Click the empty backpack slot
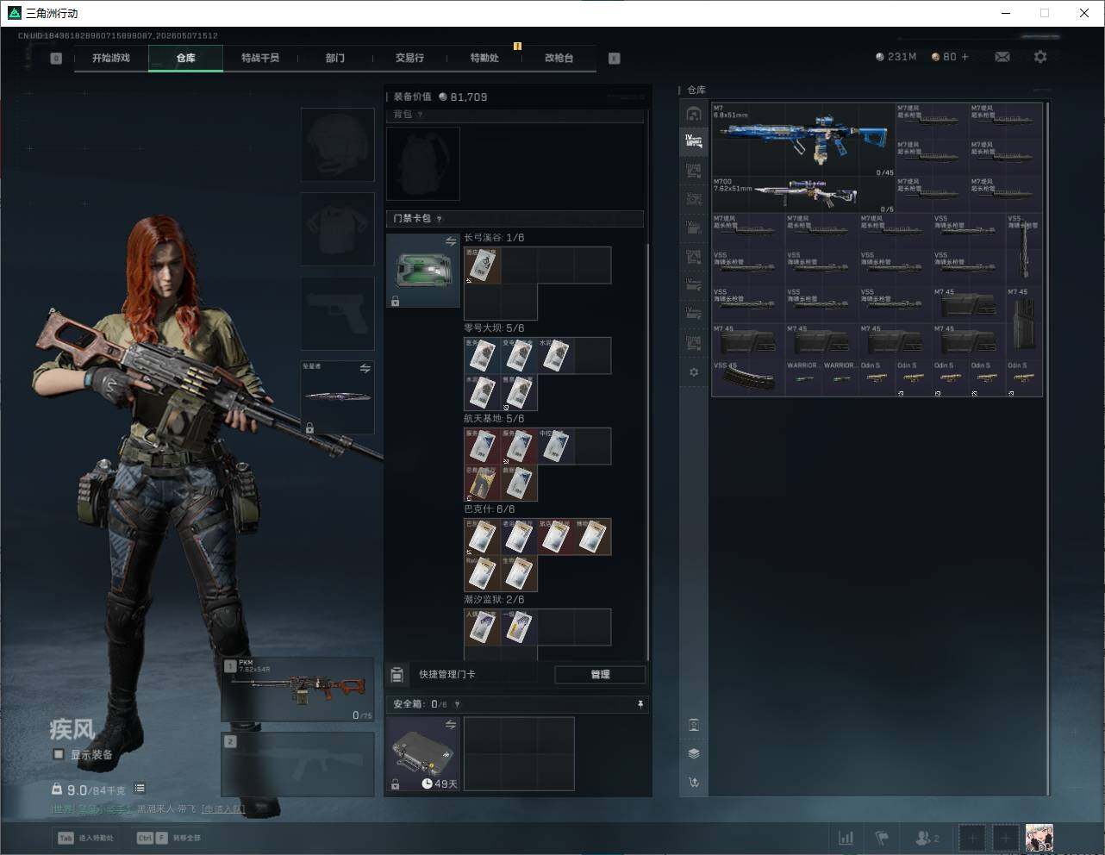 423,164
